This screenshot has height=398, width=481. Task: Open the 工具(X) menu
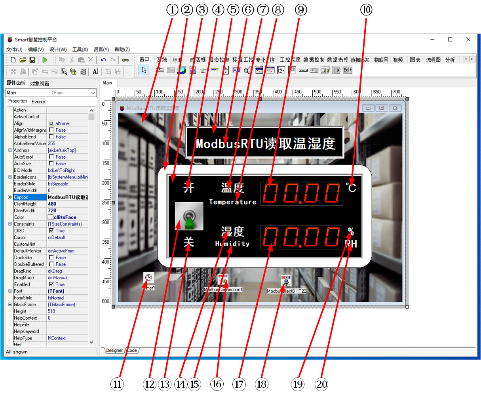[x=80, y=49]
